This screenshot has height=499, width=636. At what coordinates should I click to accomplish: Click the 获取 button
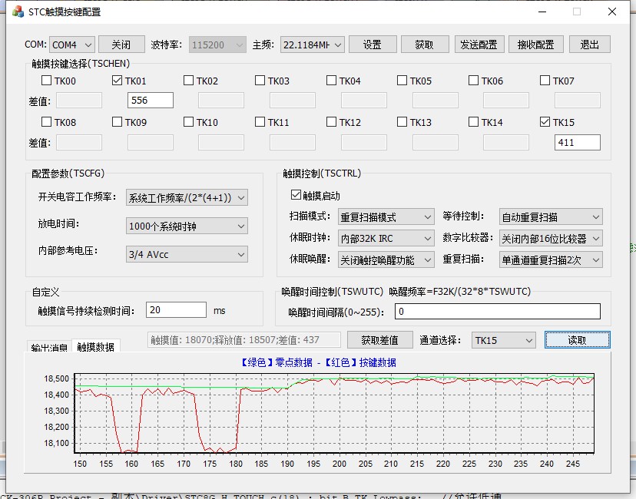click(425, 45)
